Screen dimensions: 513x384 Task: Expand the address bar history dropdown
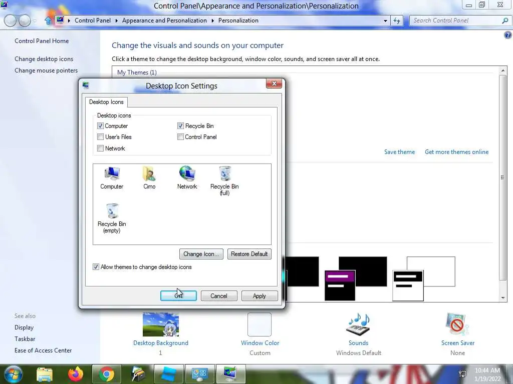point(385,20)
